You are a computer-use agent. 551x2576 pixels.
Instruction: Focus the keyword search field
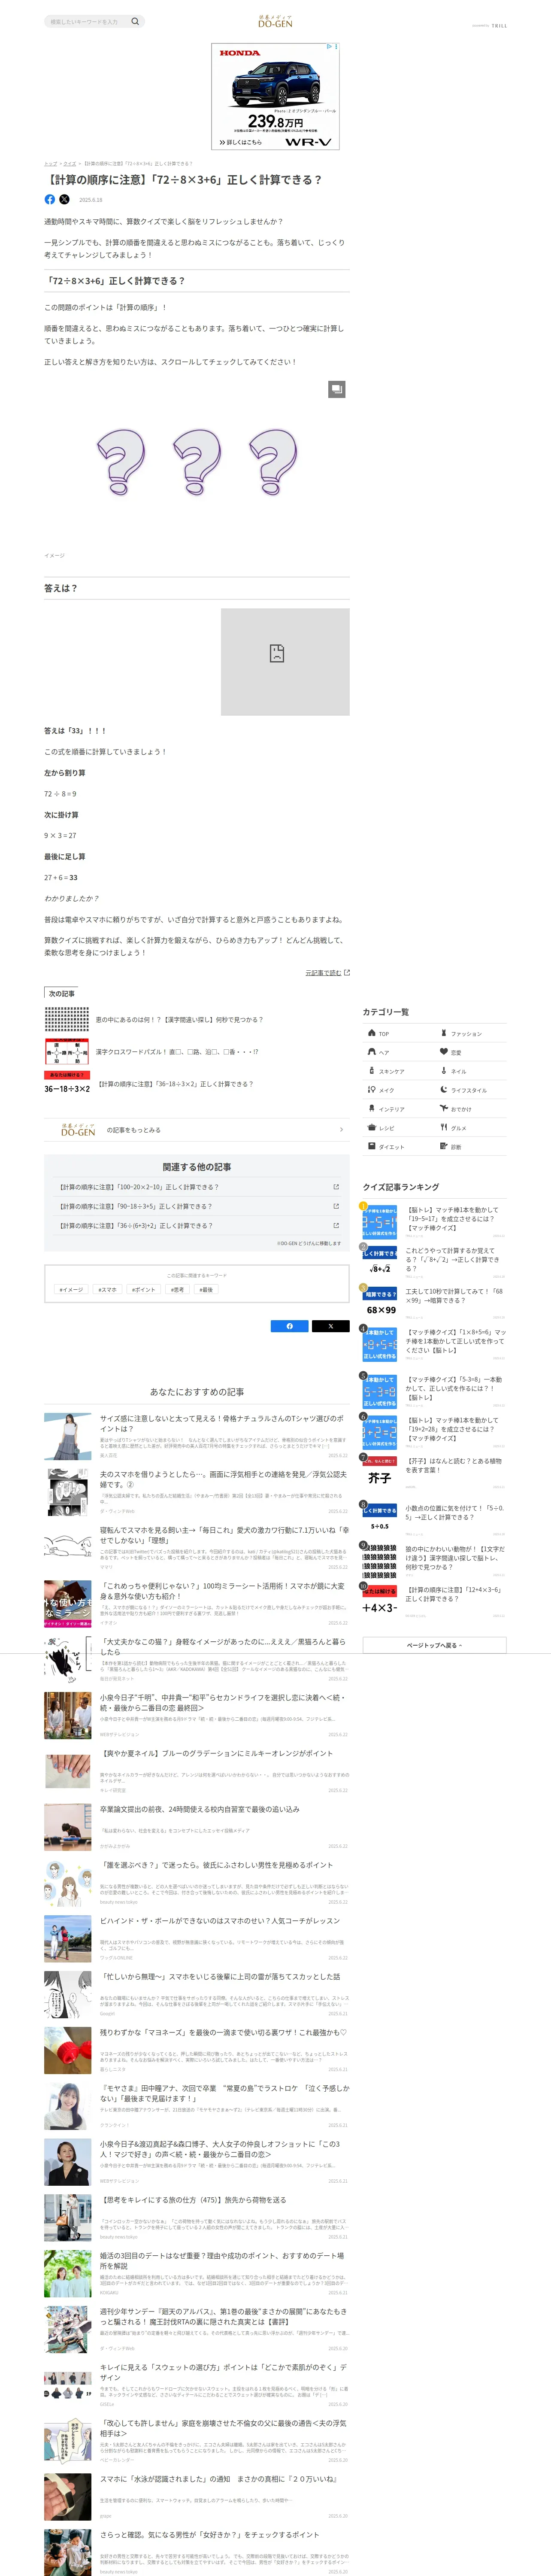click(x=88, y=21)
